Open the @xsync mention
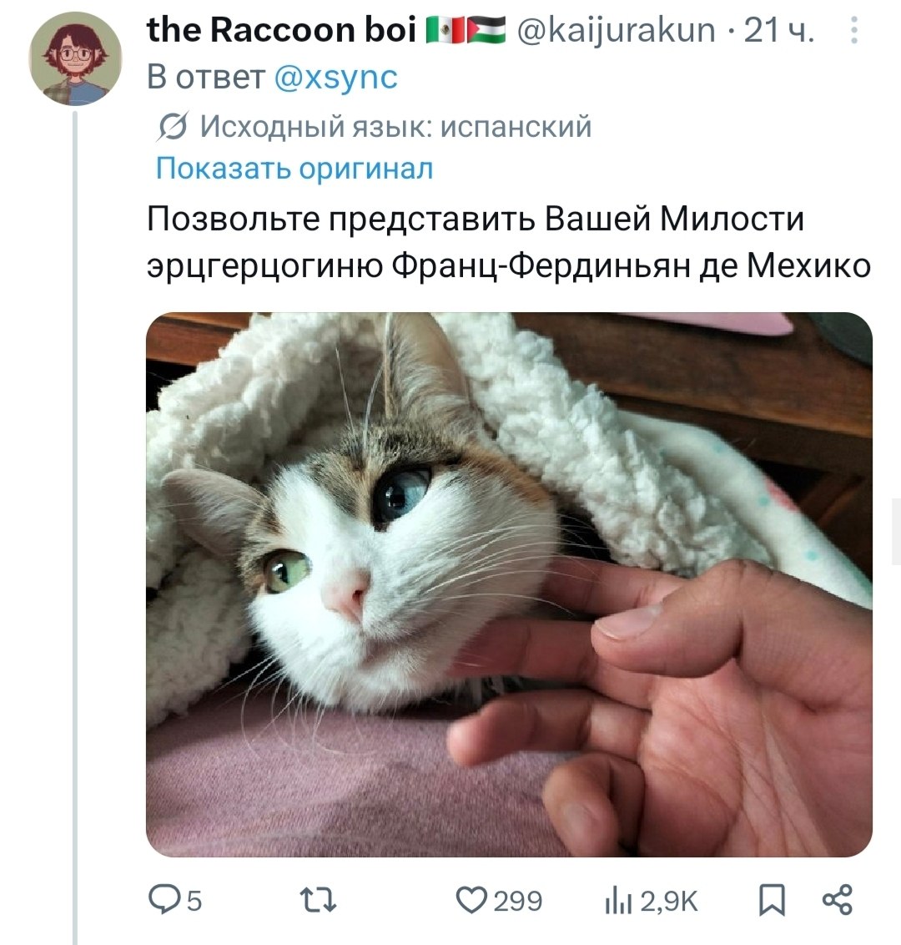901x945 pixels. (335, 77)
